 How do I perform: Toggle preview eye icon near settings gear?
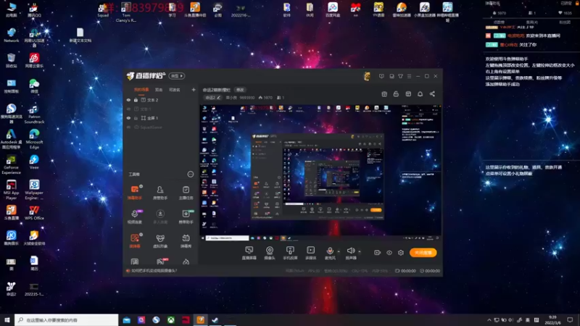click(x=389, y=253)
